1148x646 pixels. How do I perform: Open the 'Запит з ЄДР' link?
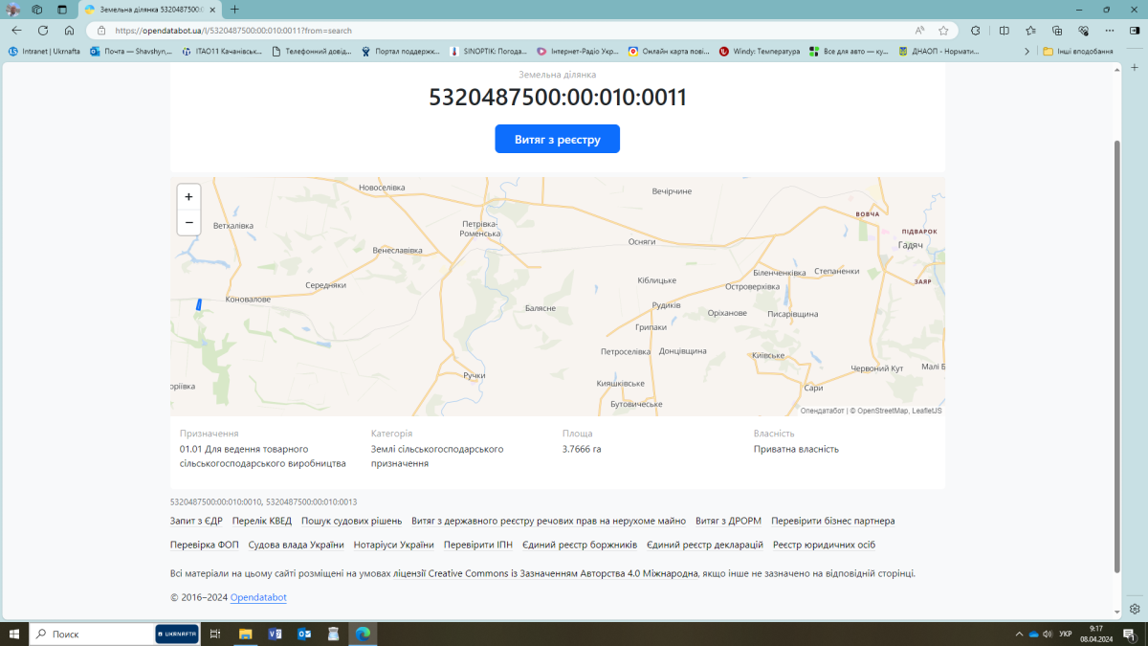196,522
